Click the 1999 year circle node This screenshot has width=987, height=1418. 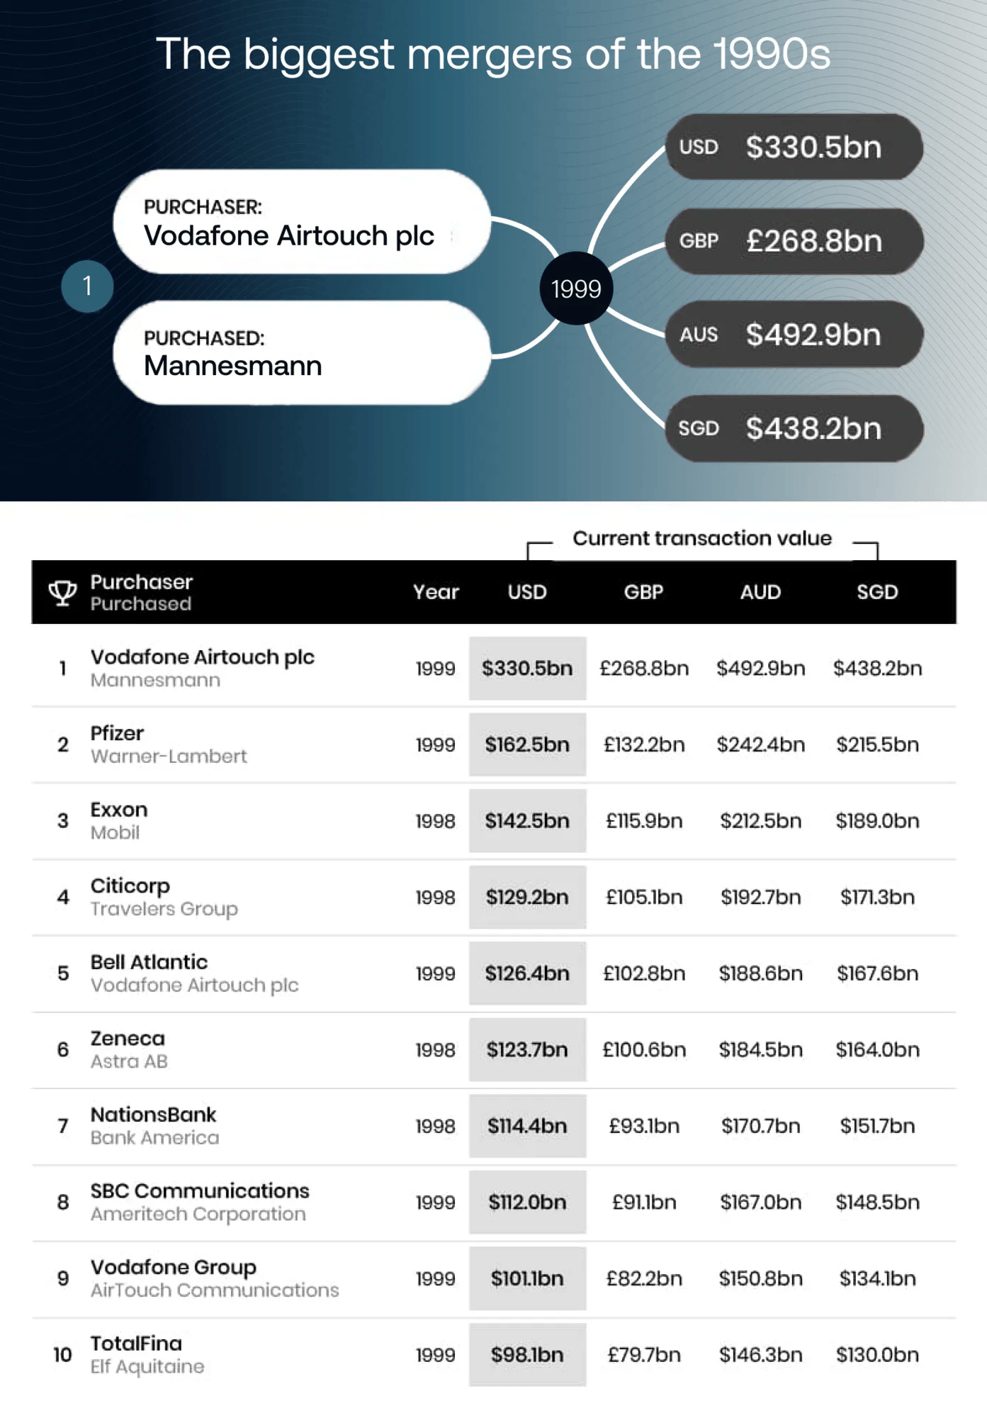pyautogui.click(x=576, y=289)
